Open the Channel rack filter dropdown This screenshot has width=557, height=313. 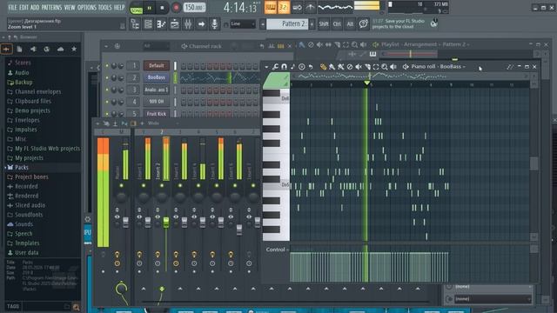[x=156, y=46]
